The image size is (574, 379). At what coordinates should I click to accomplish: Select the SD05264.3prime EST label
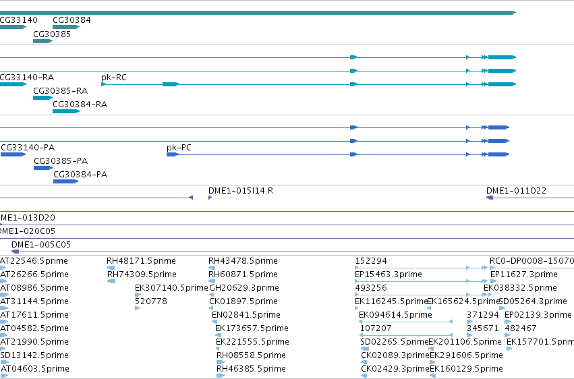pos(533,301)
